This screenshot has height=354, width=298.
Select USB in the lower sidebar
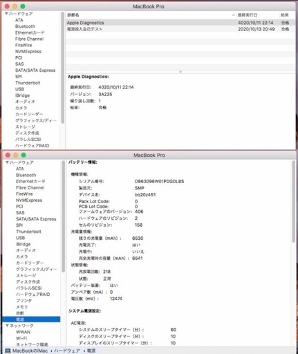pos(20,238)
